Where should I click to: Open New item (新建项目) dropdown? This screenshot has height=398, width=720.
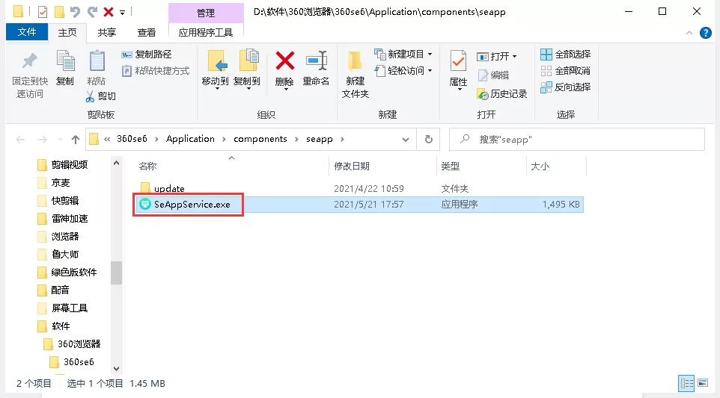(403, 54)
